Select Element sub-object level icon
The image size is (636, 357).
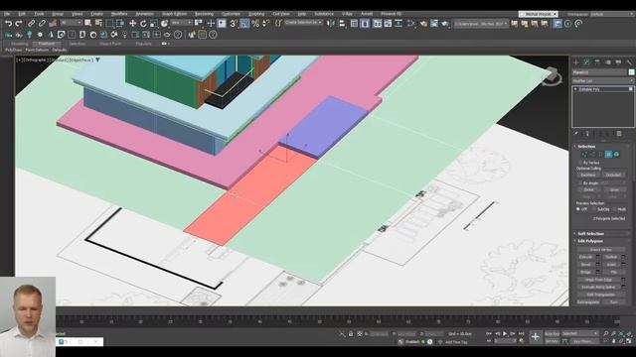tap(616, 155)
